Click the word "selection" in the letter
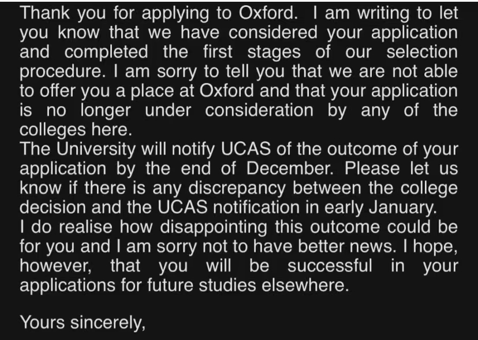478x340 pixels. [x=421, y=52]
